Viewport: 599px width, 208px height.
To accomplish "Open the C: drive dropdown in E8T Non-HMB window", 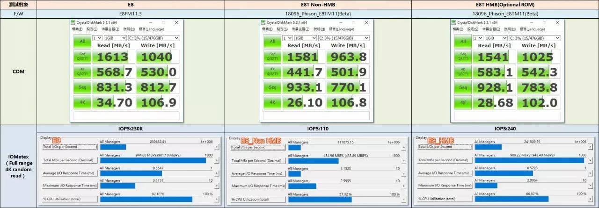I will (x=344, y=38).
